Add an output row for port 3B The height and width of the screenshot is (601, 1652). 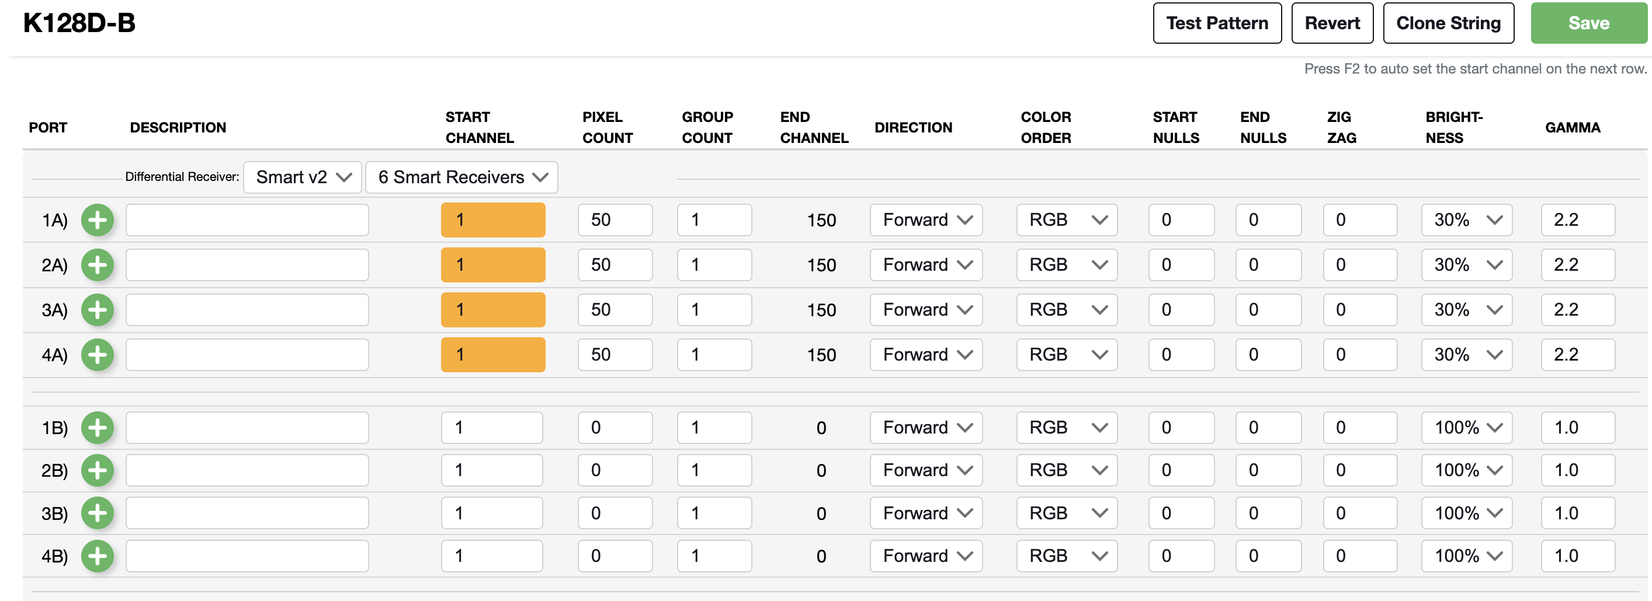tap(98, 512)
